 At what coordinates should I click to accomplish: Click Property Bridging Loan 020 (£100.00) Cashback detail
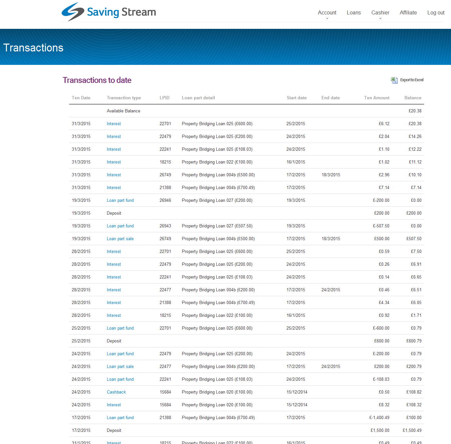[217, 392]
